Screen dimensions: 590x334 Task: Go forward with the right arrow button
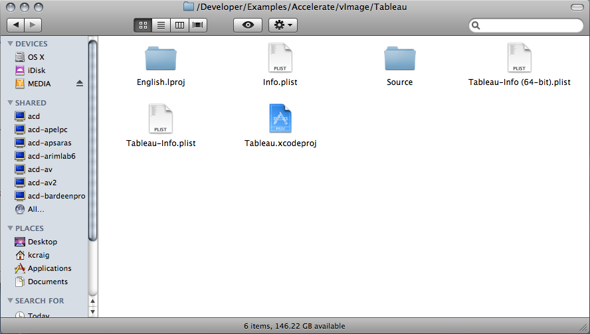tap(33, 25)
